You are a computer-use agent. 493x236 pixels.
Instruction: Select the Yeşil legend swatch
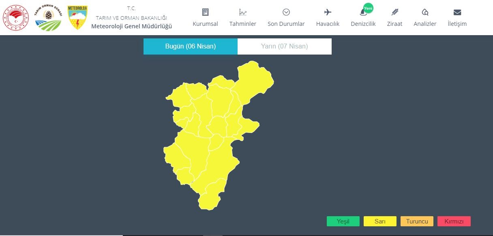point(343,221)
